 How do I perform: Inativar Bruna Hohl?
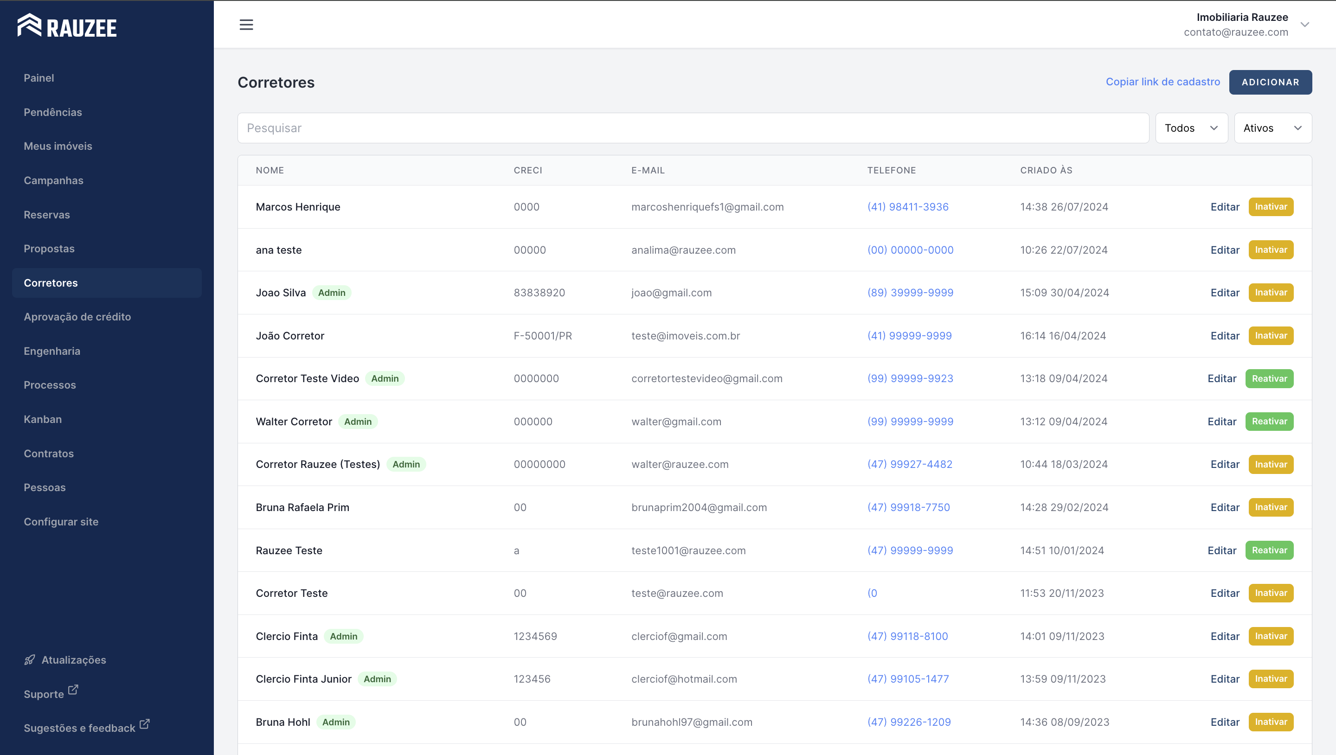[x=1271, y=722]
